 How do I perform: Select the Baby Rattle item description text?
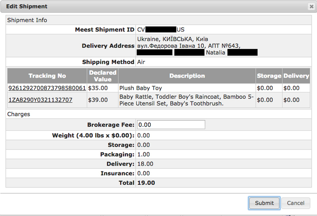point(186,100)
